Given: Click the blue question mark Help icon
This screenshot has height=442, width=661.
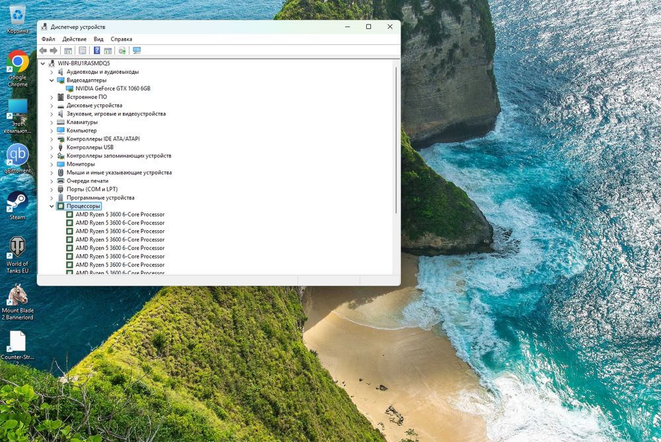Looking at the screenshot, I should click(97, 50).
